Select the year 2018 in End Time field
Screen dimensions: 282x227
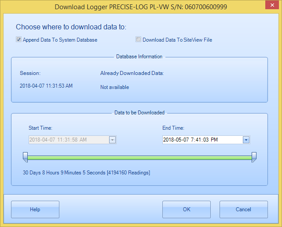click(x=169, y=140)
